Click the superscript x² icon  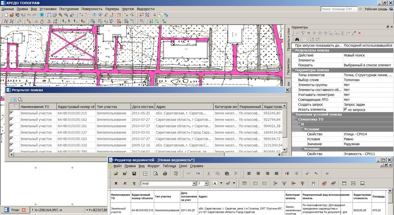click(307, 174)
